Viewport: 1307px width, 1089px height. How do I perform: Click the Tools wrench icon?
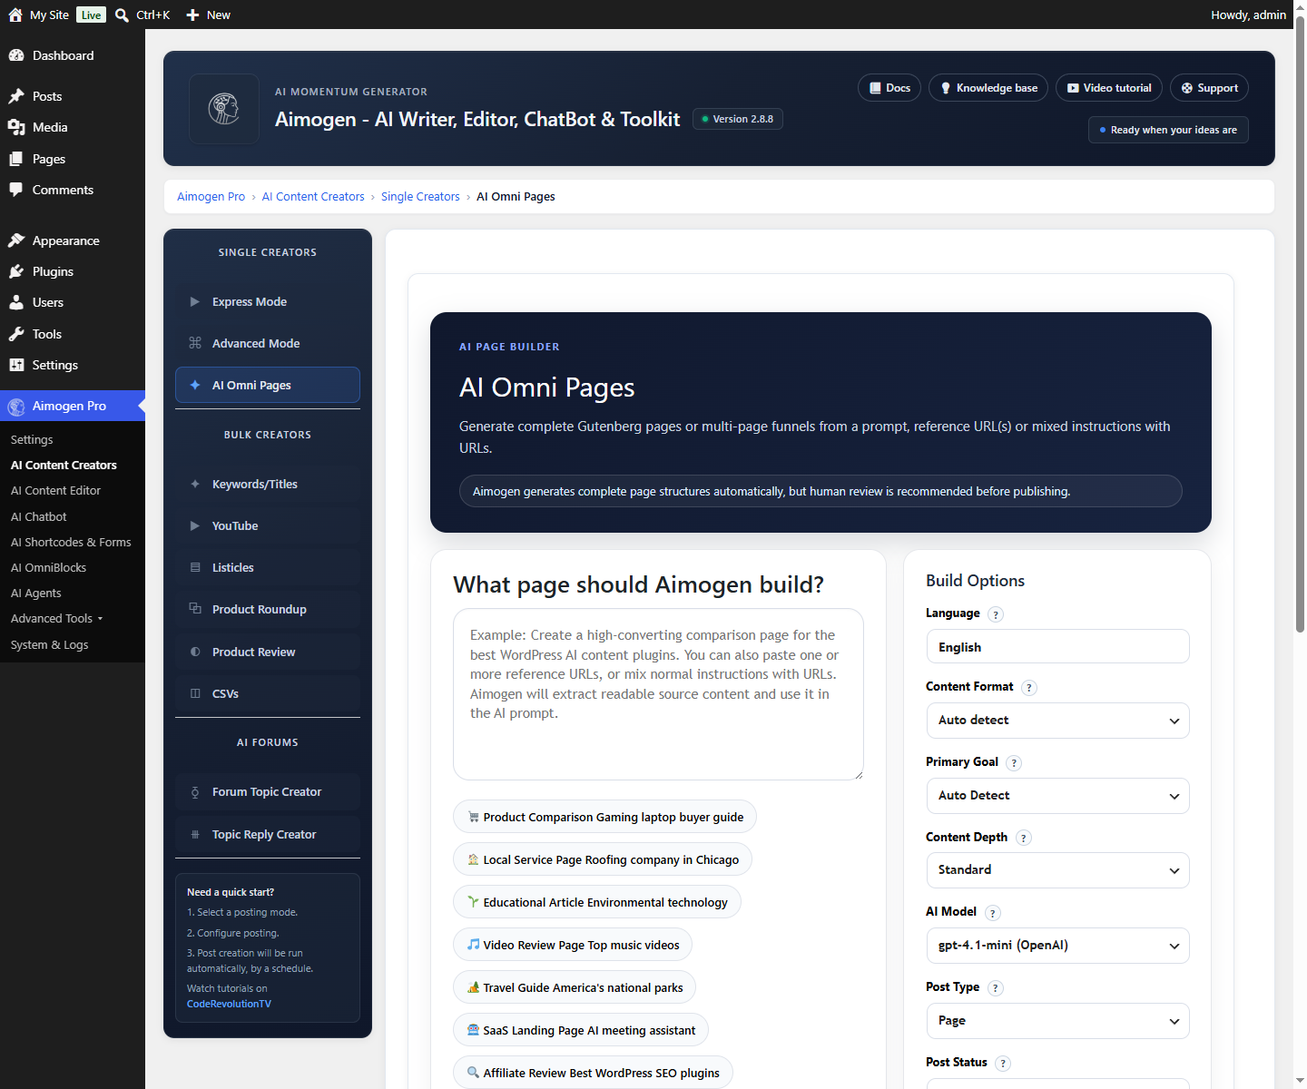[x=16, y=334]
